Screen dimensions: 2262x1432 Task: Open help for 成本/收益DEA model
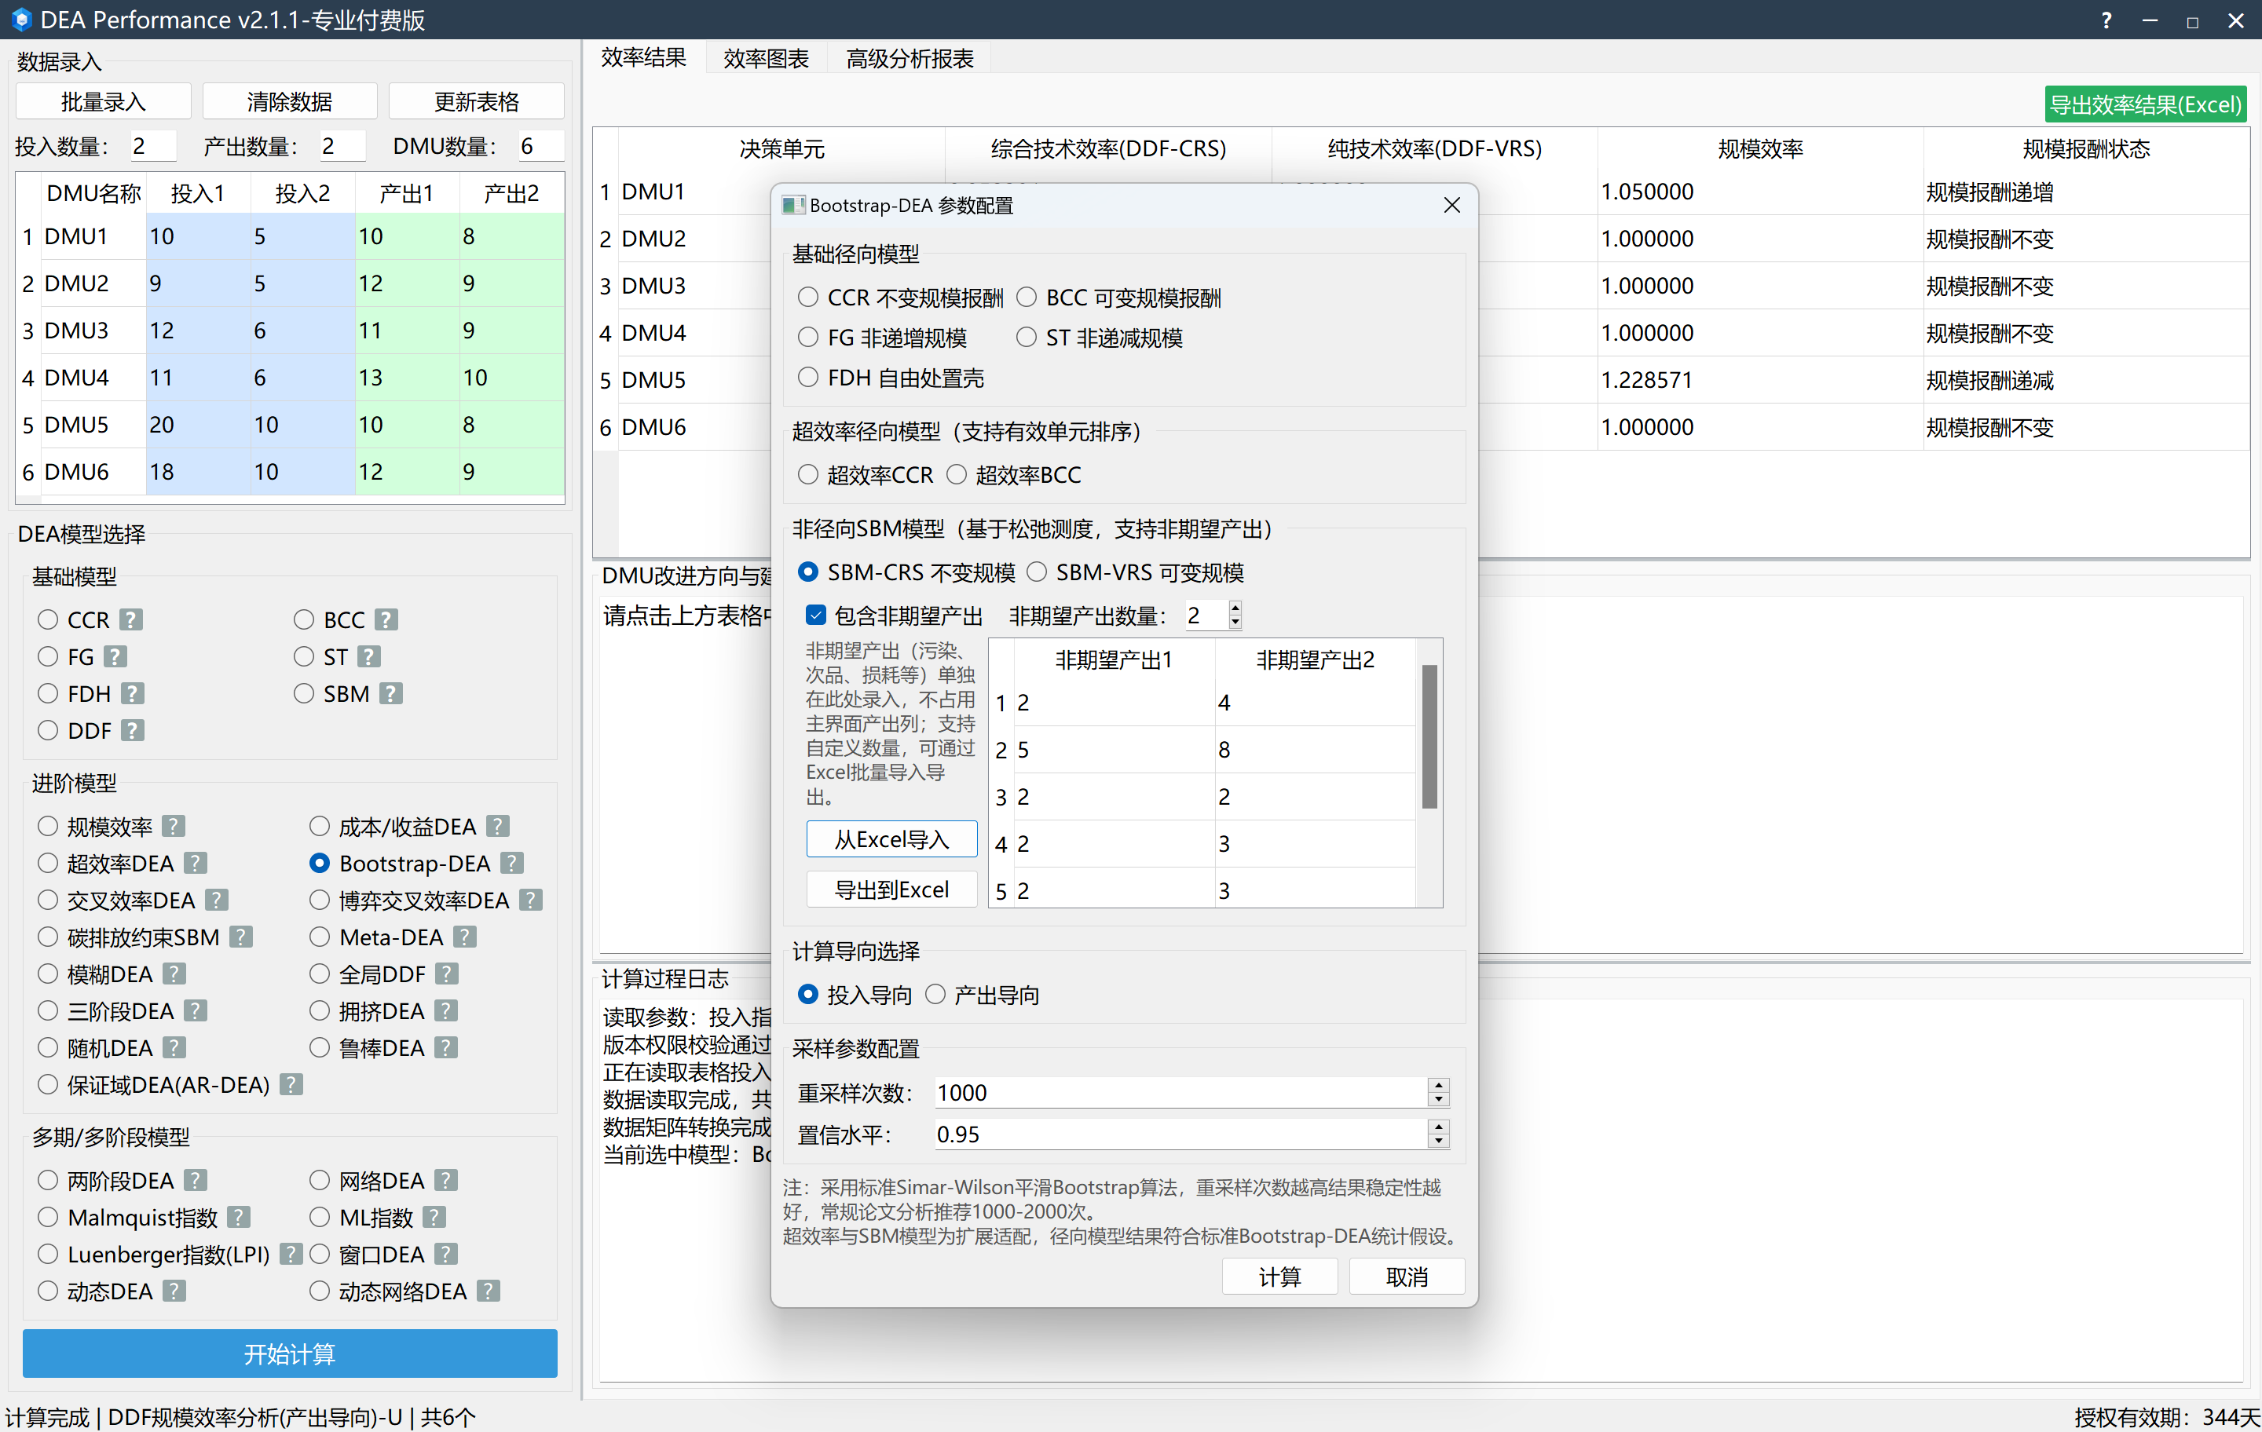tap(498, 825)
